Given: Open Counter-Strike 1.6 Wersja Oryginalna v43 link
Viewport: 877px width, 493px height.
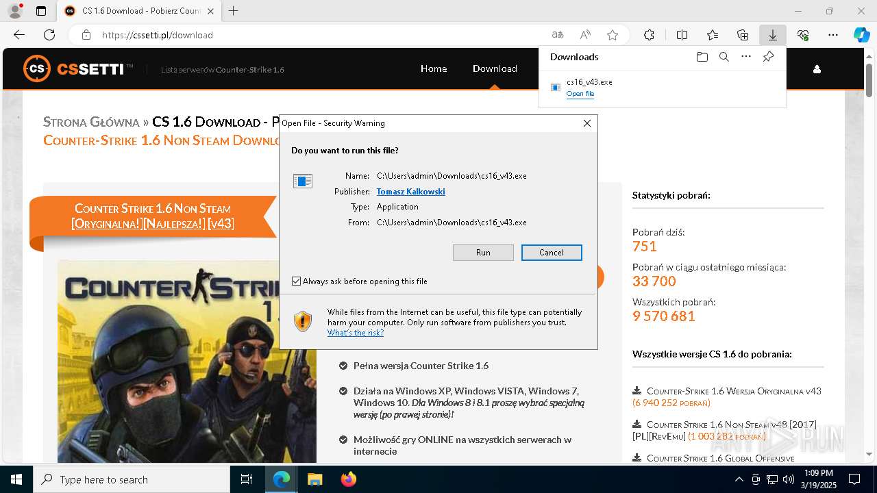Looking at the screenshot, I should click(734, 391).
